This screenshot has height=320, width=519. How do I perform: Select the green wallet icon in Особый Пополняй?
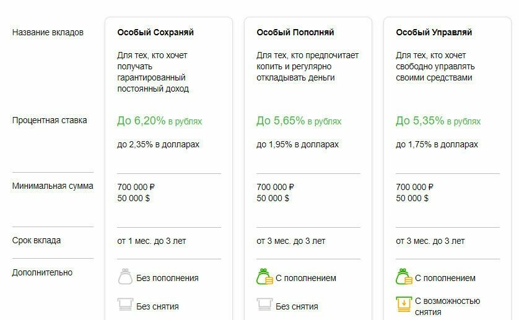click(265, 277)
